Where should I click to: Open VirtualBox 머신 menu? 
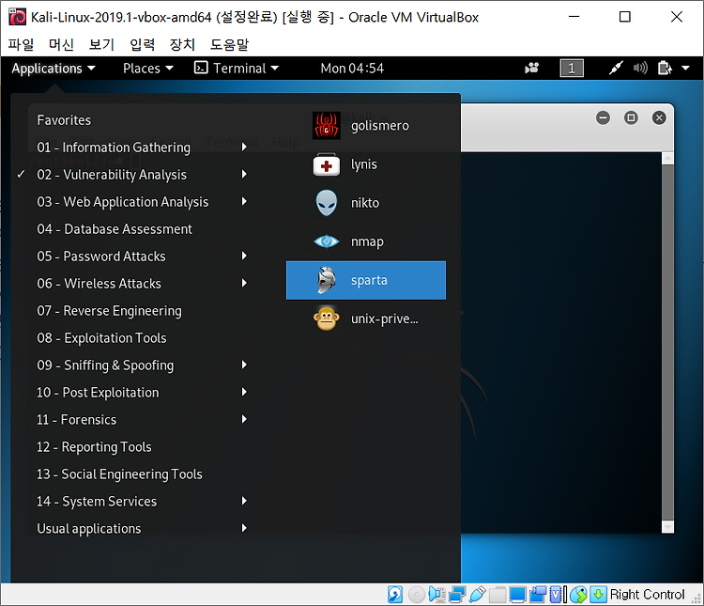tap(61, 44)
